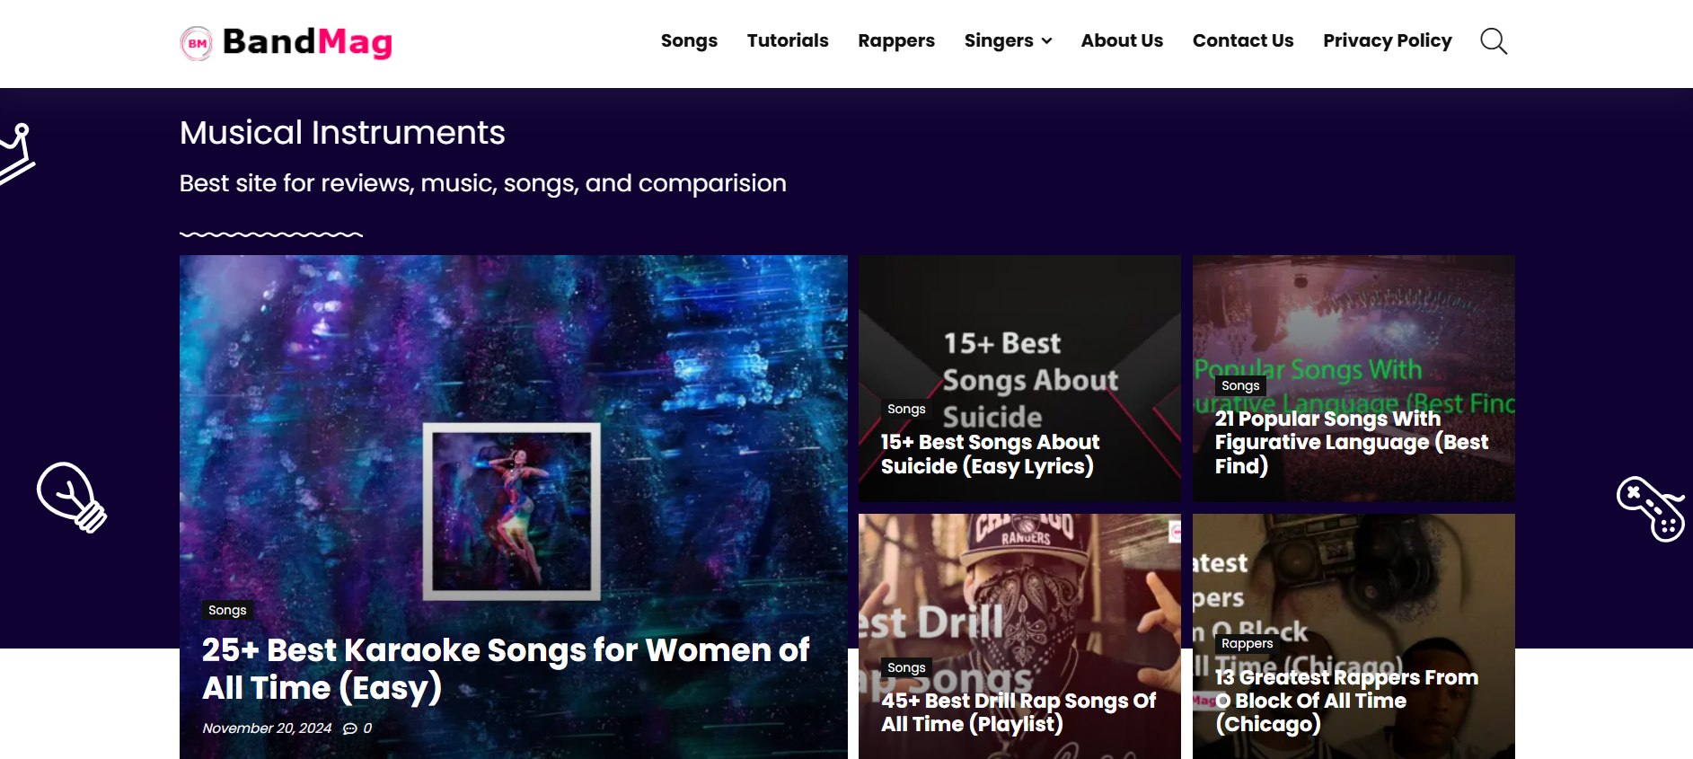Click the comment bubble icon on karaoke post
Viewport: 1693px width, 759px height.
coord(350,728)
